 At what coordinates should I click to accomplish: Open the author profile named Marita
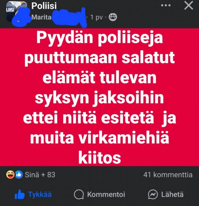point(41,17)
